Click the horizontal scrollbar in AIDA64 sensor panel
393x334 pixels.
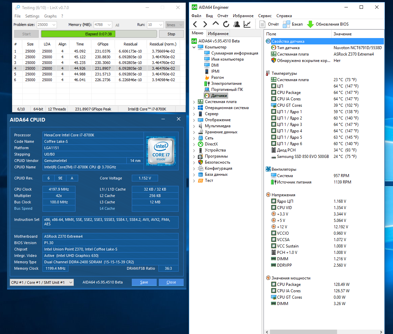tap(303, 332)
